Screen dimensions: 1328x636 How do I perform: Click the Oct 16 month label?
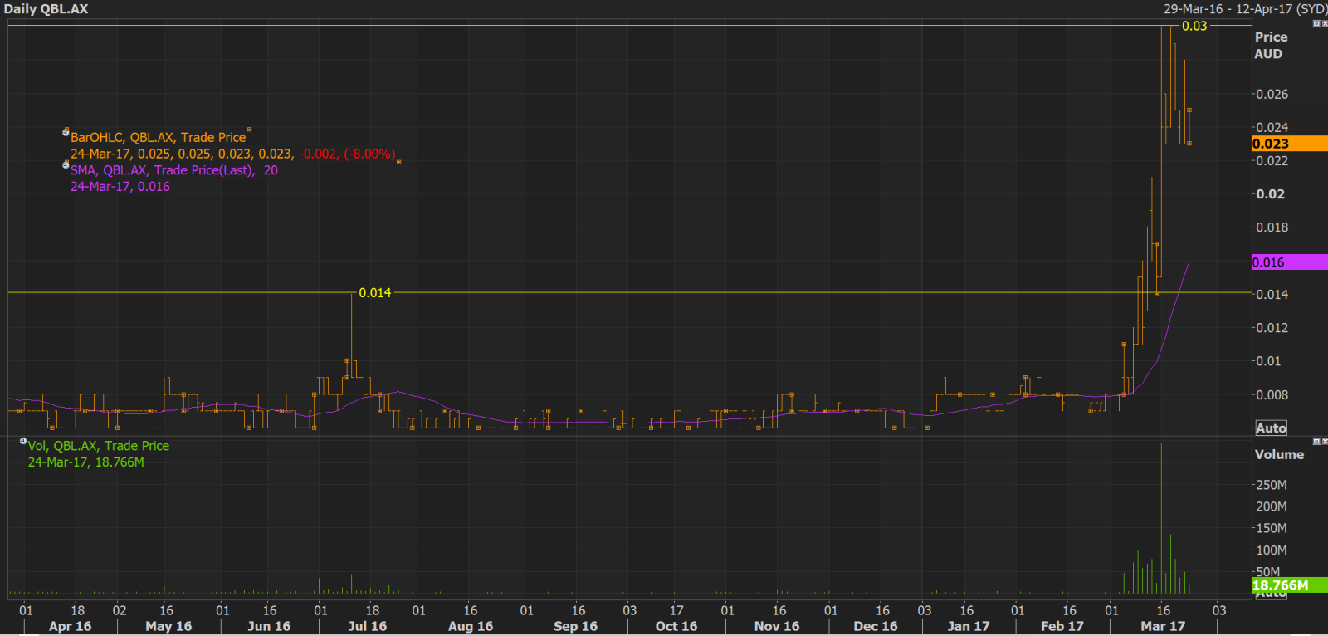(x=676, y=627)
